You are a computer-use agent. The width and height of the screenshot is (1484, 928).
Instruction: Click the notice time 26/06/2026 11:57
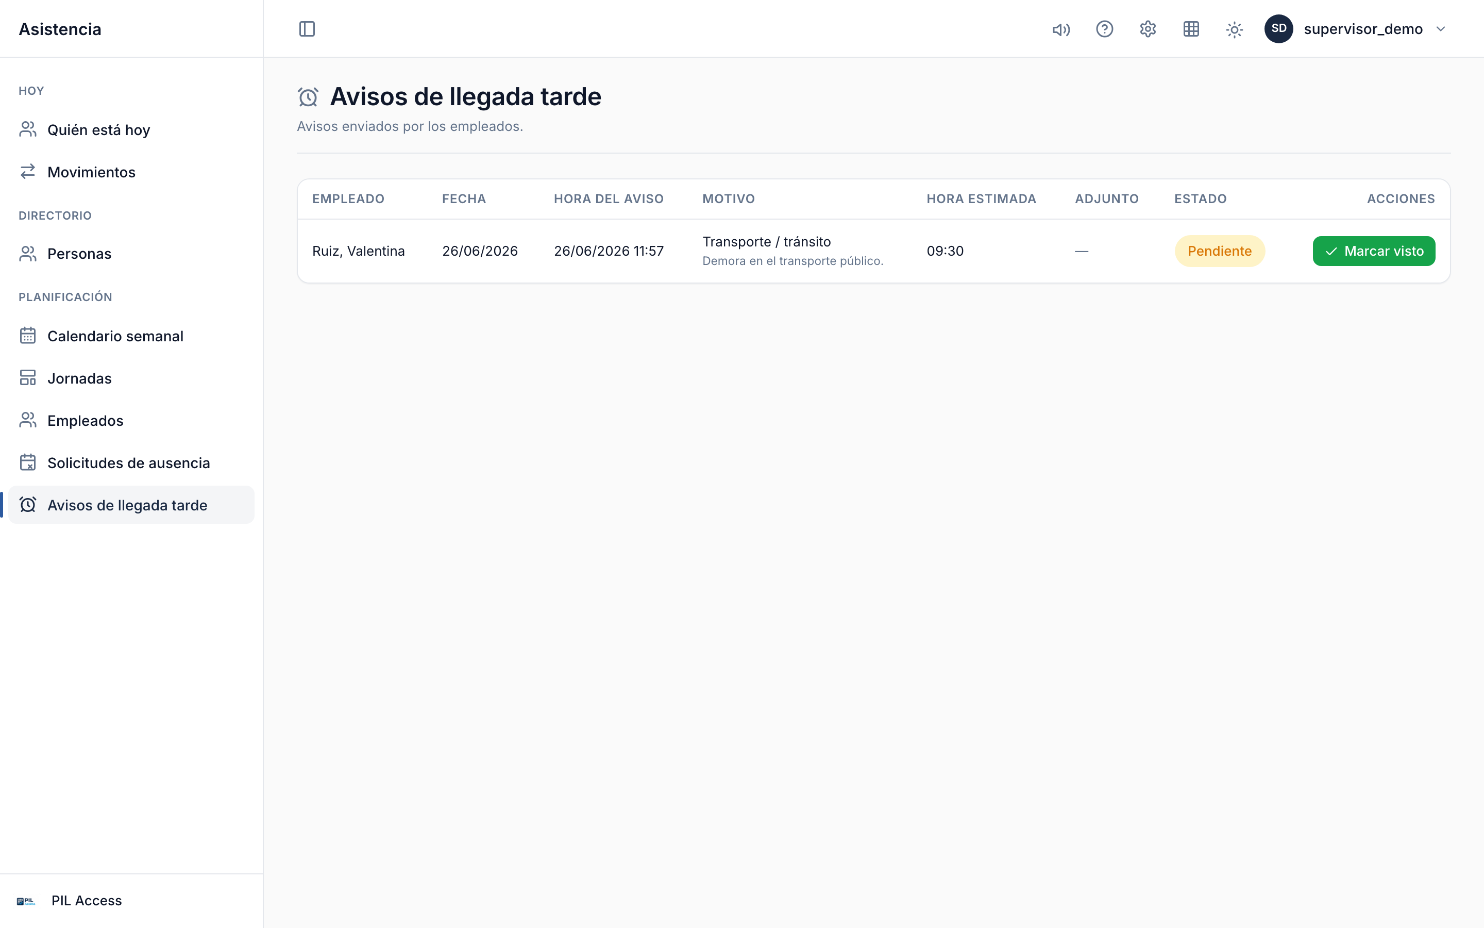point(609,251)
